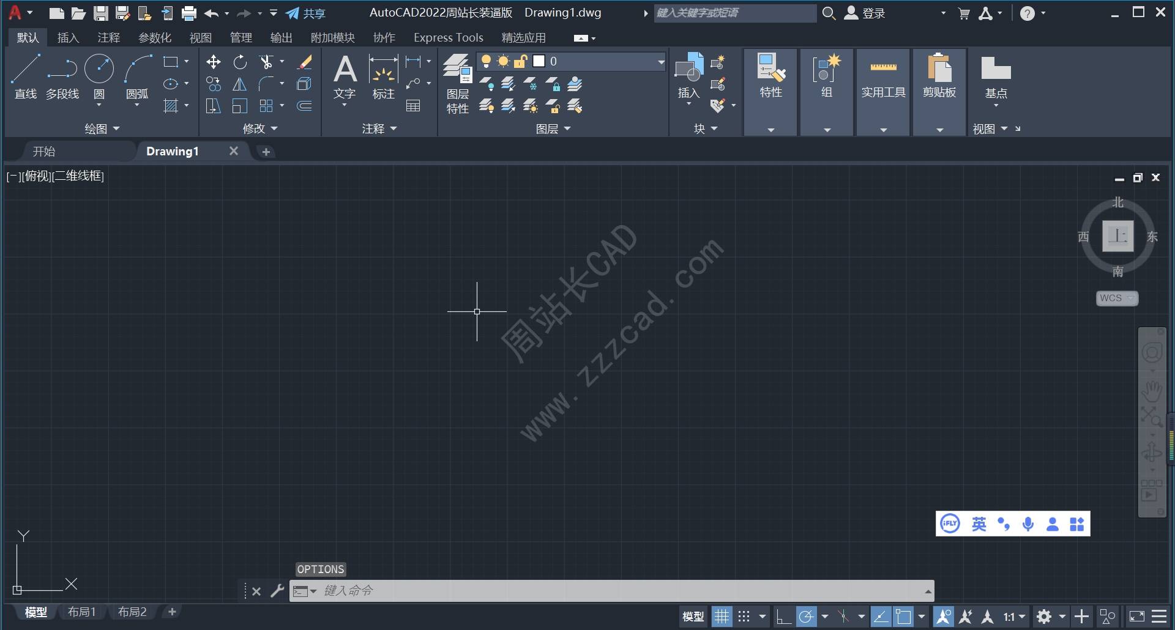Select the Stretch tool icon
The image size is (1175, 630).
213,106
